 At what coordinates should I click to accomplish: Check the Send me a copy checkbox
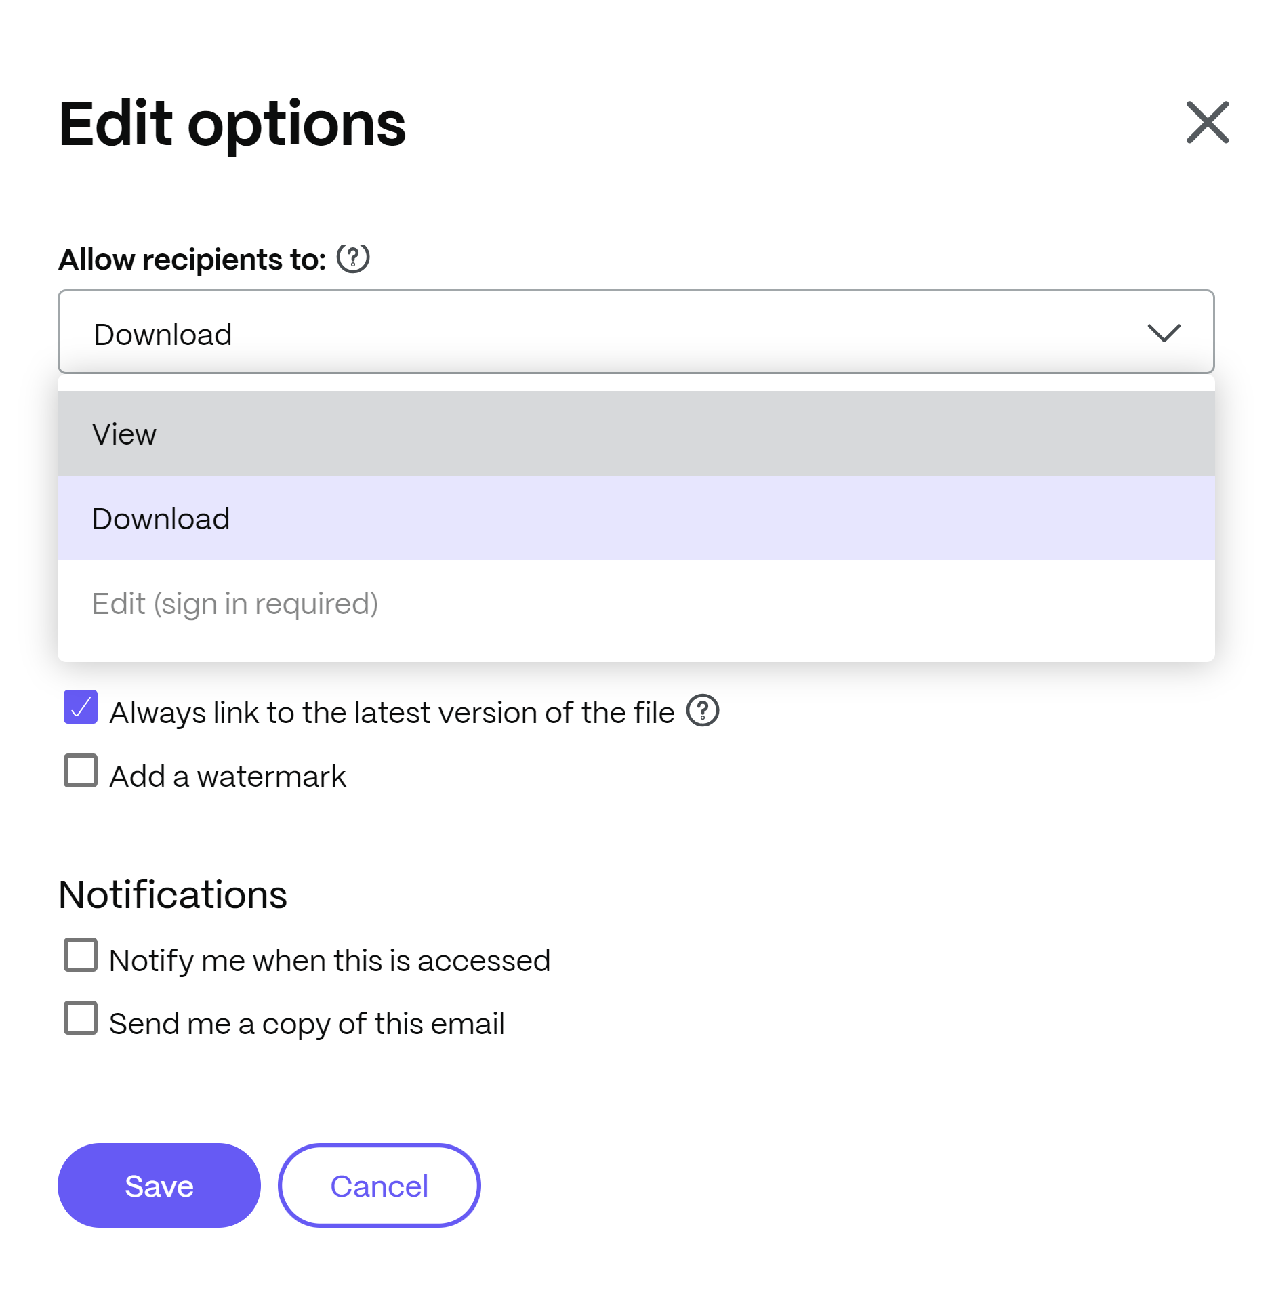point(81,1018)
